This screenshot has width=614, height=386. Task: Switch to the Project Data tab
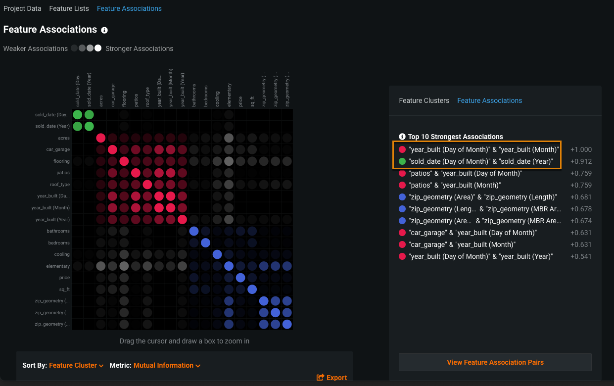(22, 8)
